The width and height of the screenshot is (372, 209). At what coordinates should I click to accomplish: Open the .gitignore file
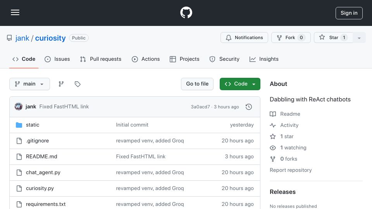pos(37,141)
